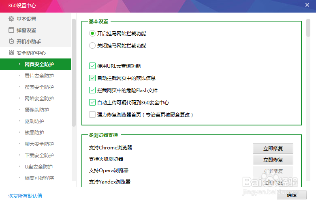Click 支持Chrome浏览器 text
Screen dimensions: 316x203
(111, 148)
